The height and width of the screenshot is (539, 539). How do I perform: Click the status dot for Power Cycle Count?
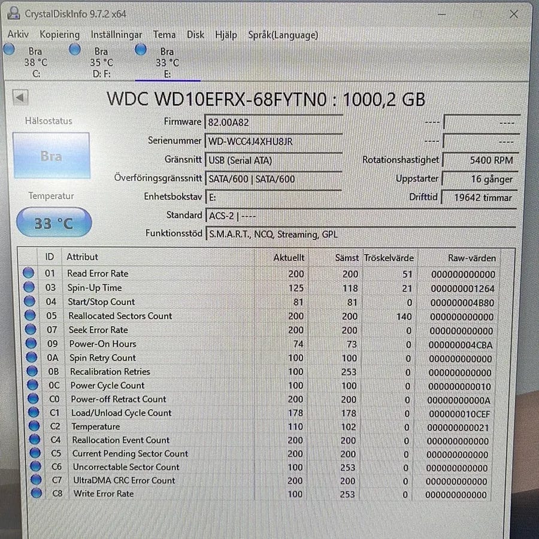(33, 384)
